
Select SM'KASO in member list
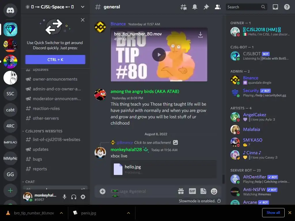tap(260, 142)
